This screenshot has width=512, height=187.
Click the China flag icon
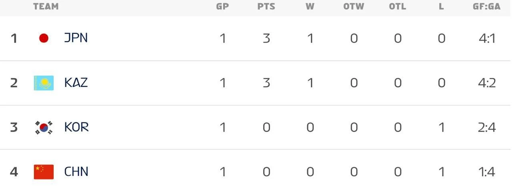(44, 172)
